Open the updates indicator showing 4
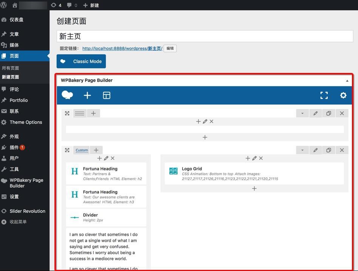 coord(56,5)
